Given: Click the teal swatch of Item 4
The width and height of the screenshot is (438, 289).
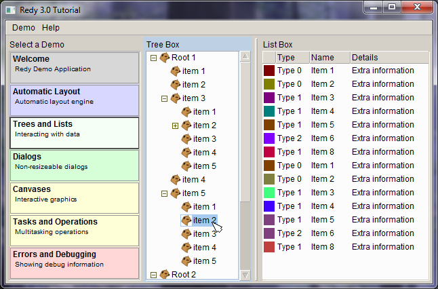Looking at the screenshot, I should tap(269, 111).
